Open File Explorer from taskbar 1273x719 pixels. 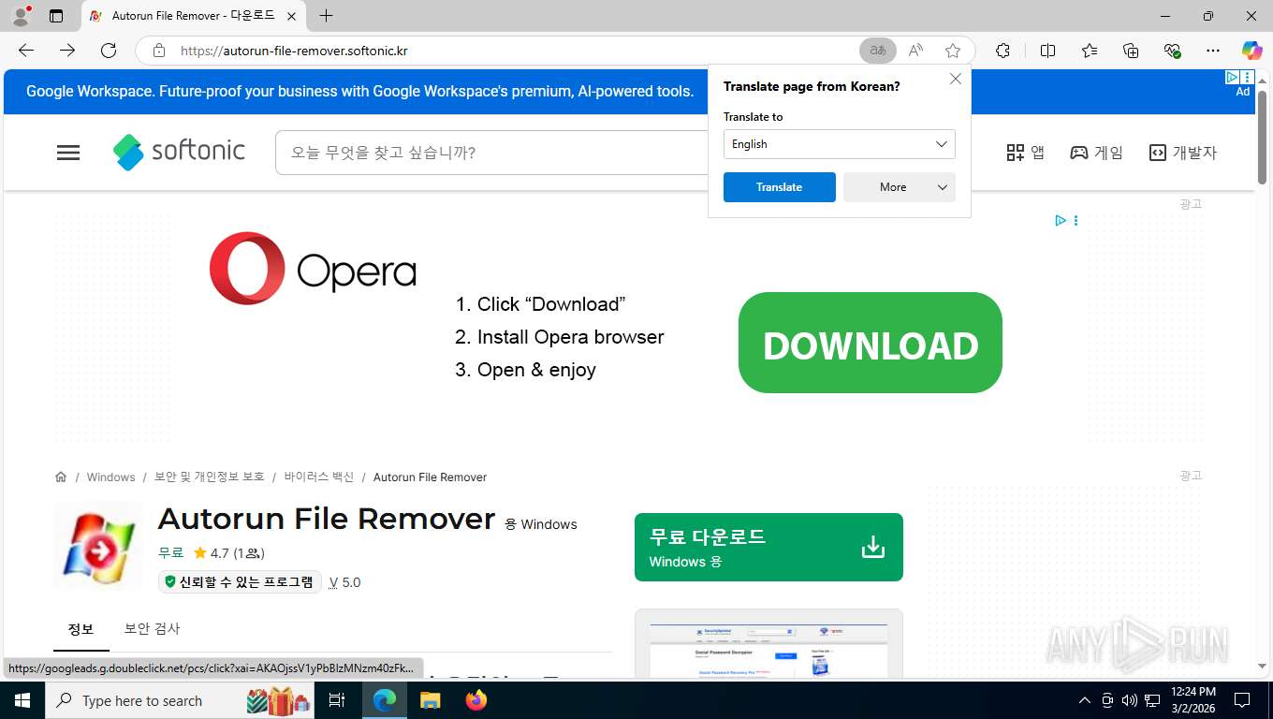tap(430, 700)
